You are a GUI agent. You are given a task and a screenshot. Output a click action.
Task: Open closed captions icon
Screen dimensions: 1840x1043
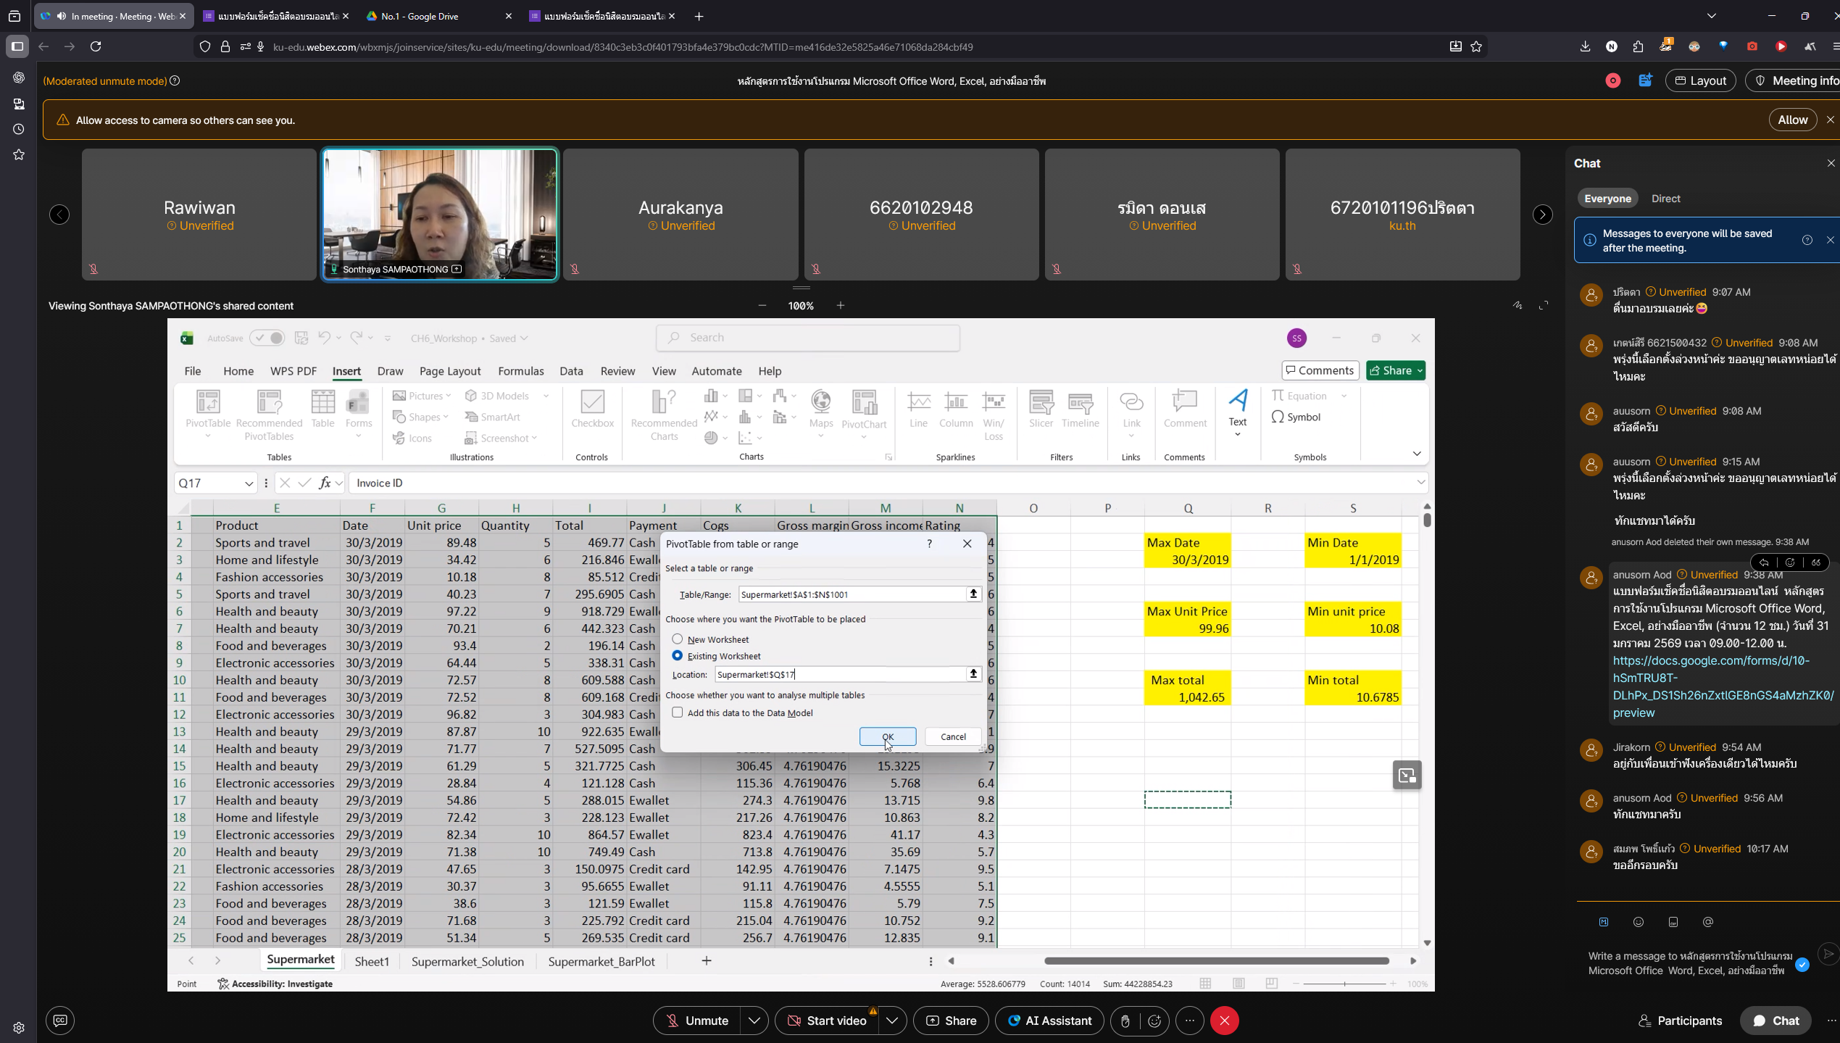tap(60, 1021)
